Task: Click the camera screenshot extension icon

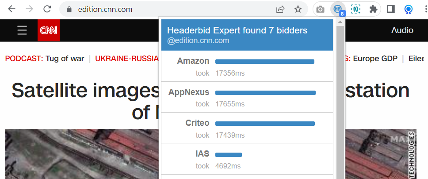Action: pyautogui.click(x=321, y=10)
